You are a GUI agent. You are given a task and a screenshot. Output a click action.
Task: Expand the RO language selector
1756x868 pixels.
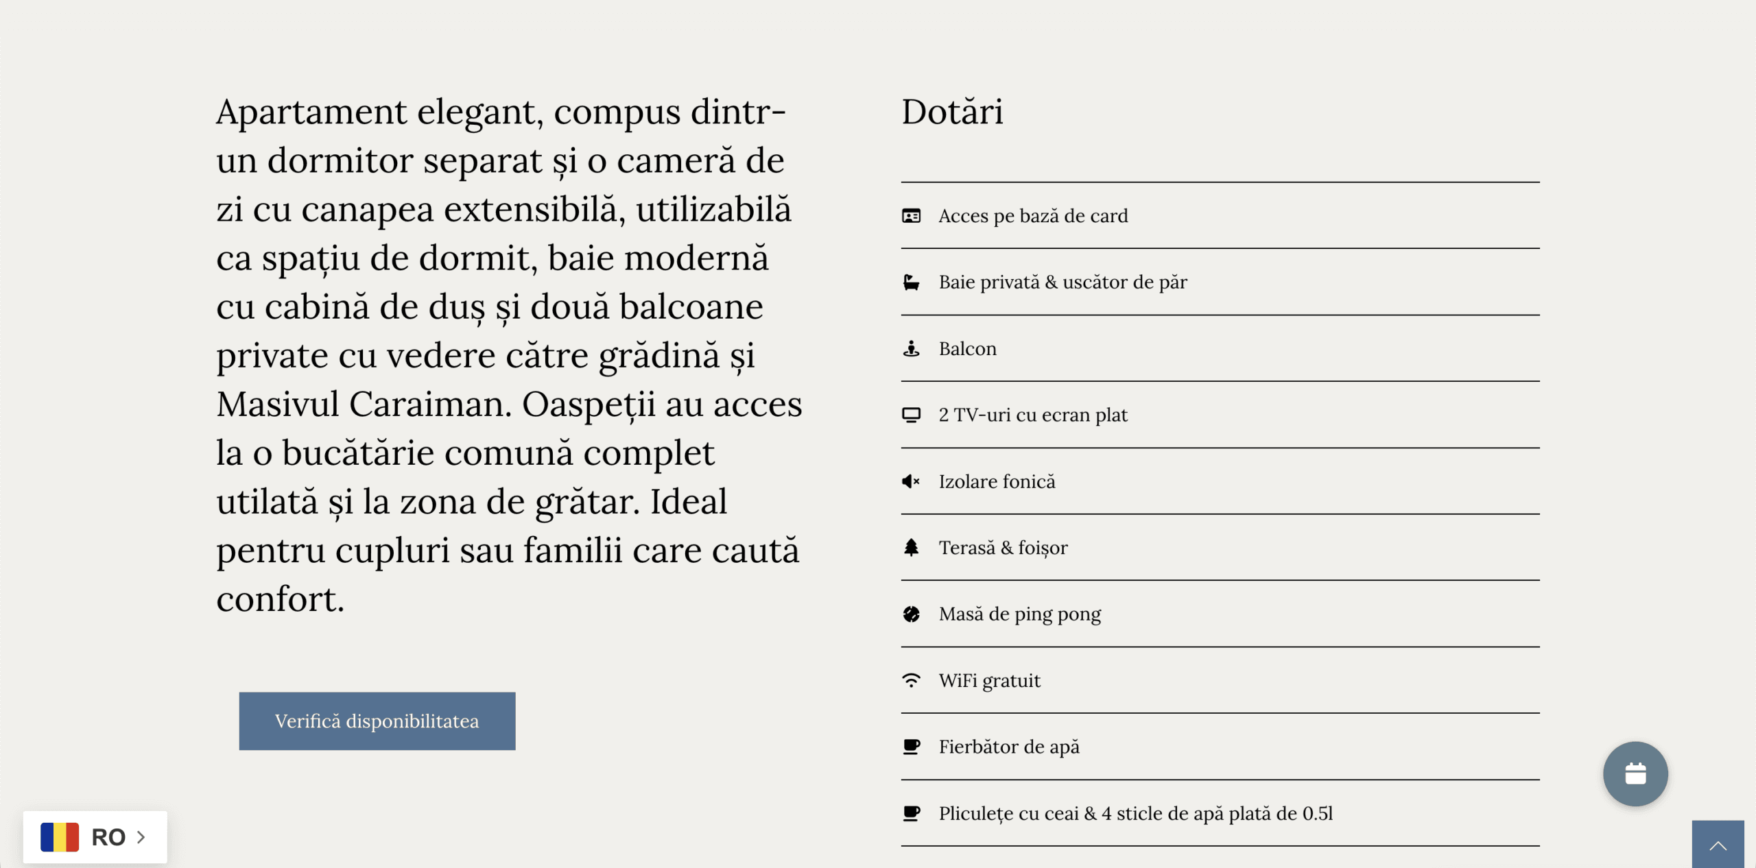click(x=95, y=837)
